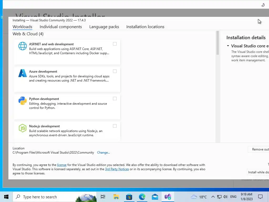Open the network status tray icon
The height and width of the screenshot is (202, 269).
click(219, 197)
